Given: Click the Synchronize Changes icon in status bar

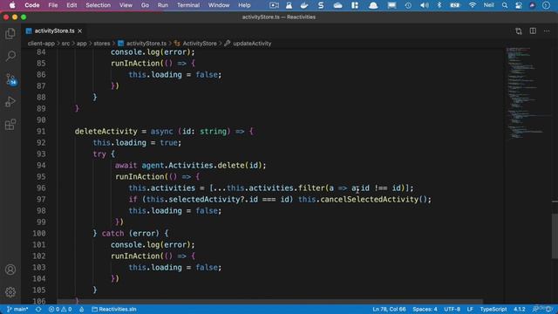Looking at the screenshot, I should (38, 309).
